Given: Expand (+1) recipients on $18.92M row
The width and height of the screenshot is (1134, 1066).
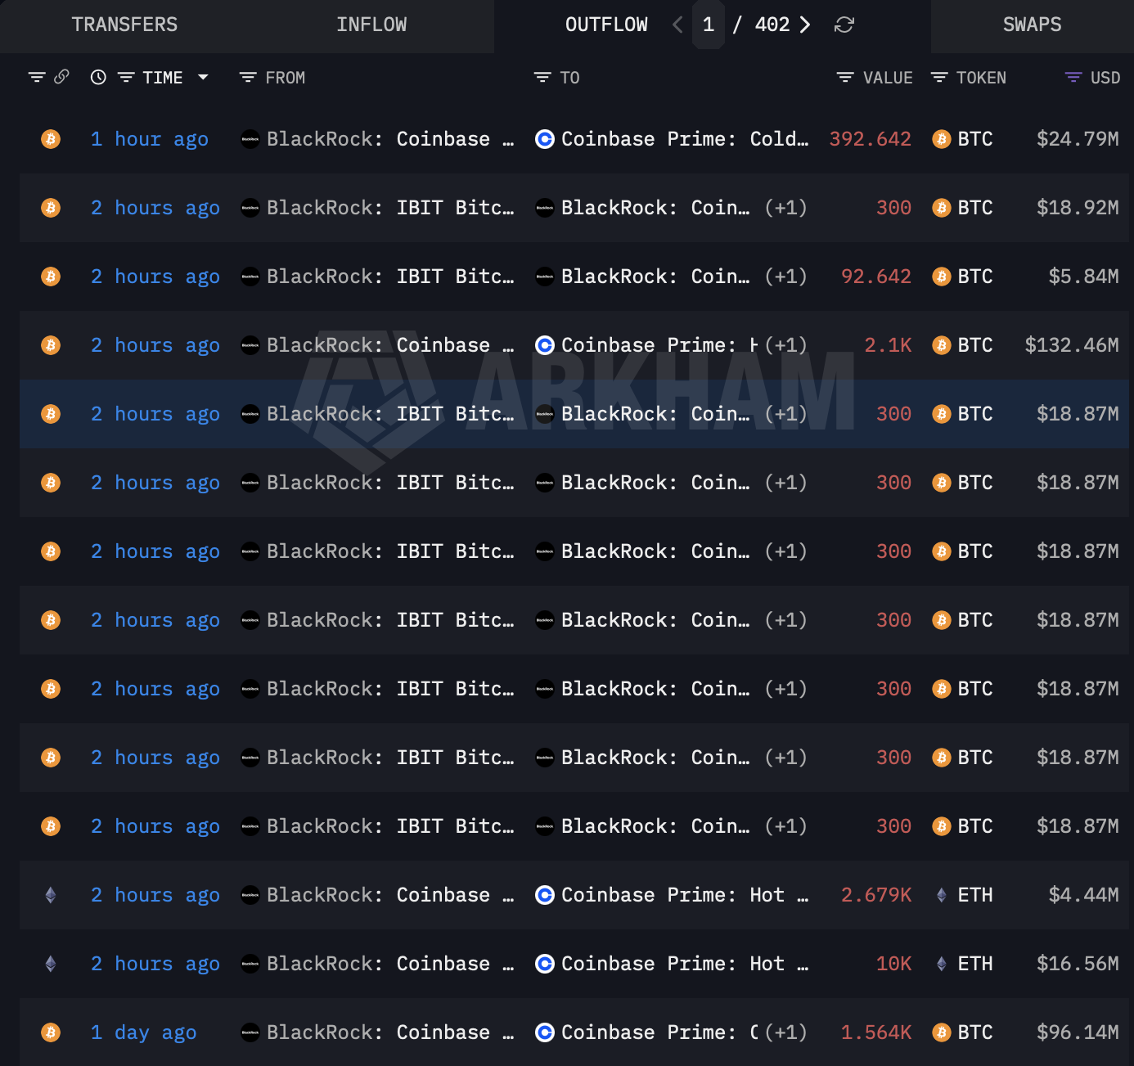Looking at the screenshot, I should coord(786,208).
